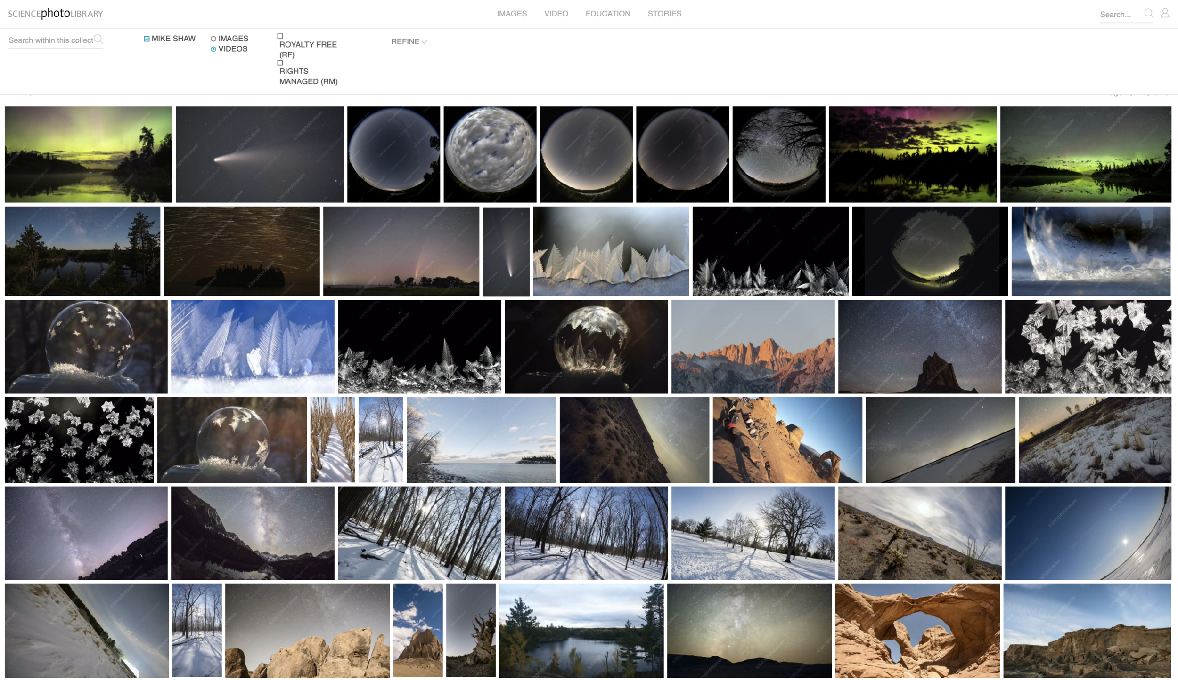Image resolution: width=1178 pixels, height=680 pixels.
Task: Go to the Education section
Action: tap(607, 14)
